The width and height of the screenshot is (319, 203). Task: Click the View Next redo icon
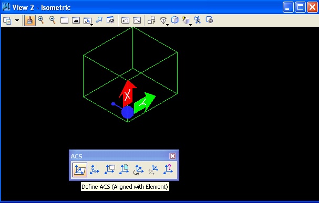(137, 20)
